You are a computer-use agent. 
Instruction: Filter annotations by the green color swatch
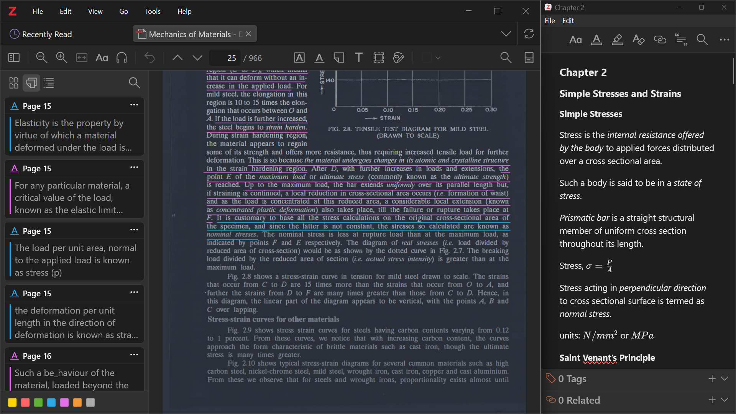coord(38,402)
